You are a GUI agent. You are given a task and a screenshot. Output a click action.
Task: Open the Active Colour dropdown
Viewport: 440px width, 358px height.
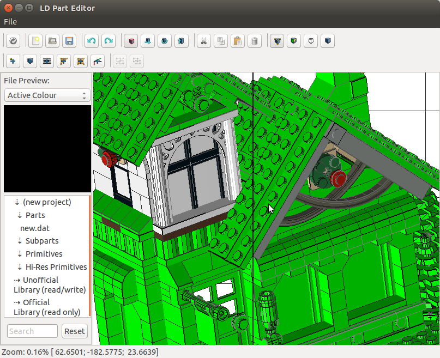(47, 95)
